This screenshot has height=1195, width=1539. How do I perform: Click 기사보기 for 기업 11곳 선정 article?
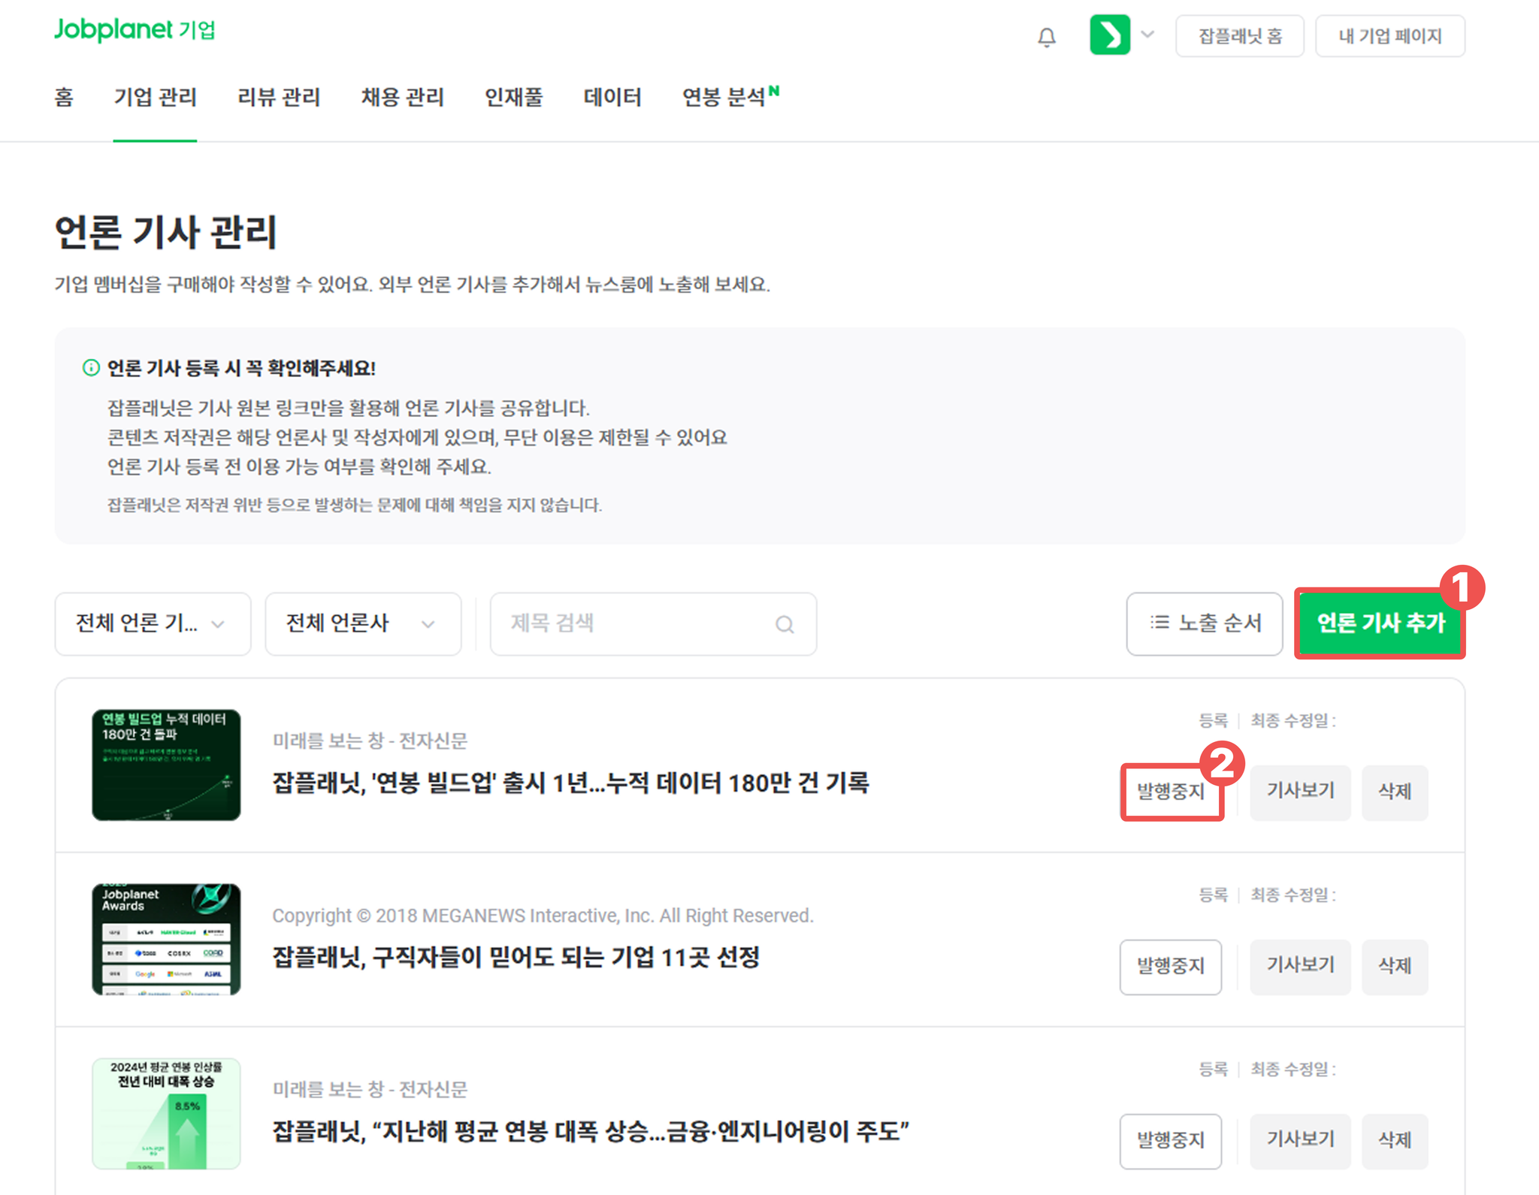1300,967
